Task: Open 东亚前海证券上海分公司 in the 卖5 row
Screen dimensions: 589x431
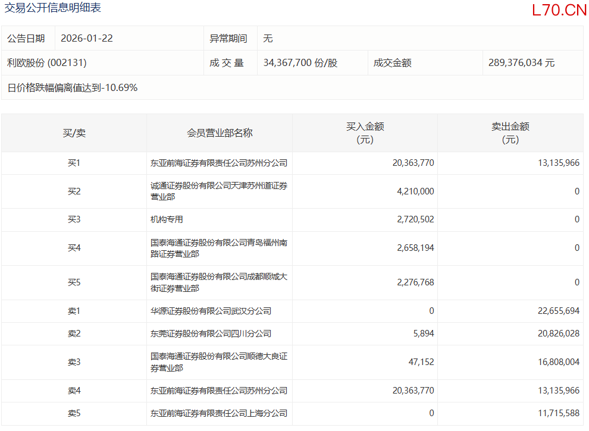Action: (219, 414)
